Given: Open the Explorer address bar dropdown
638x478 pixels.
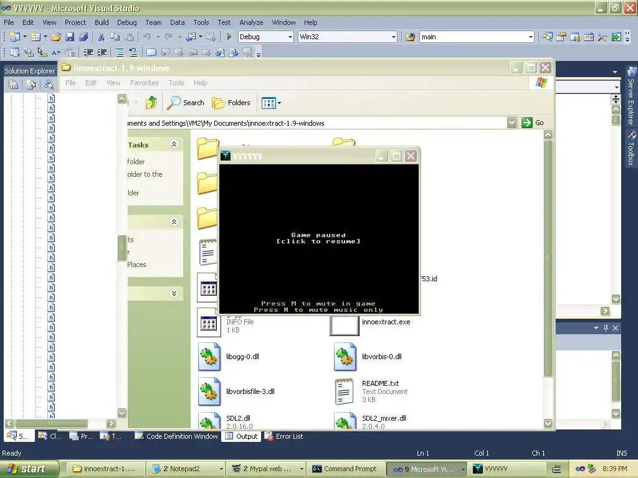Looking at the screenshot, I should click(512, 123).
